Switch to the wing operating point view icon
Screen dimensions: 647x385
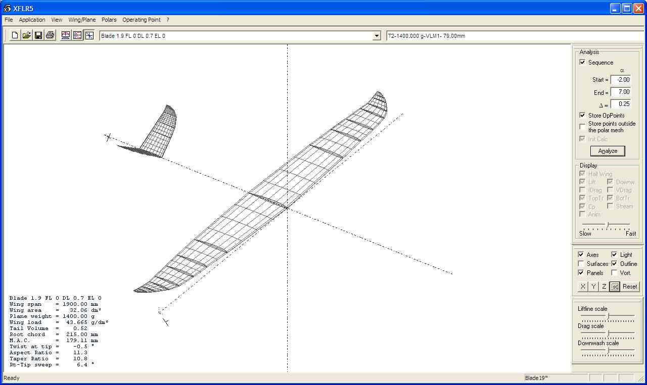65,35
